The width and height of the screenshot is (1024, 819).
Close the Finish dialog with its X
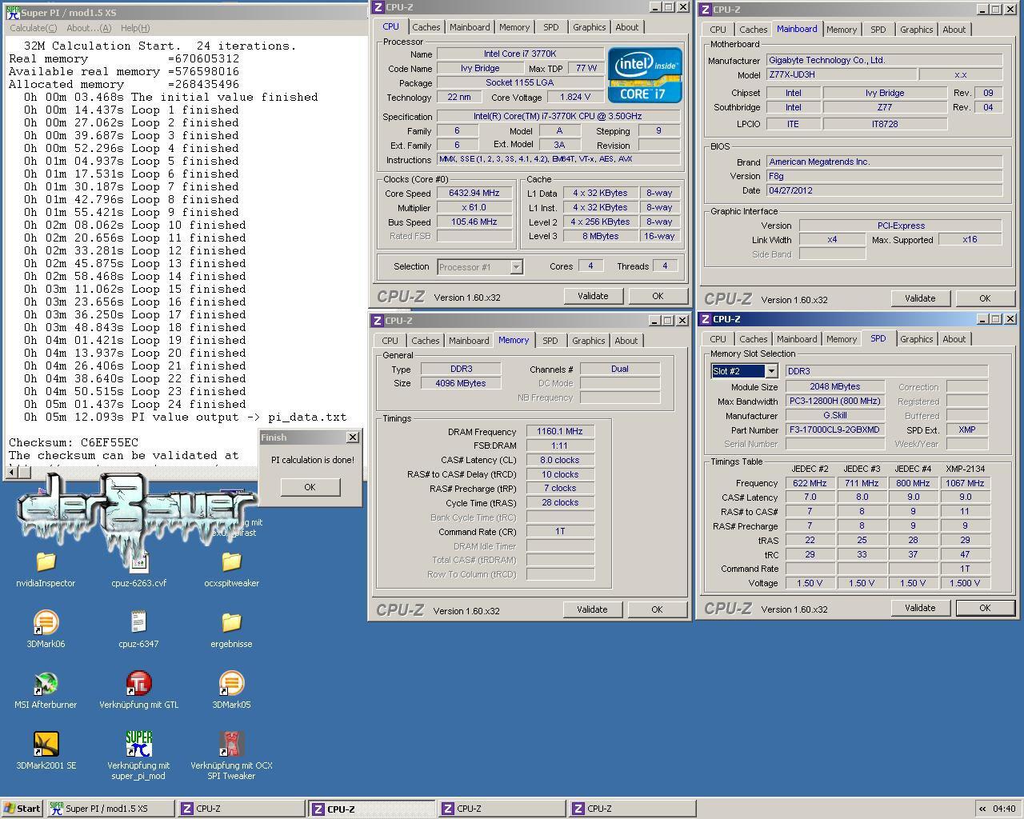tap(352, 437)
